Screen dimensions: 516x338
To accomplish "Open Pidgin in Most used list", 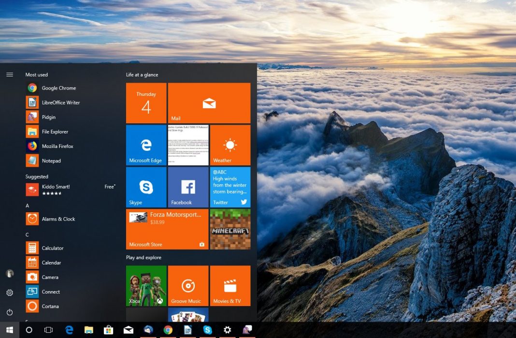I will coord(70,117).
